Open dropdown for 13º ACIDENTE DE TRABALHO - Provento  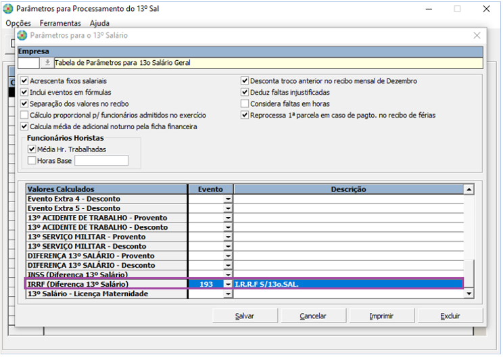(x=228, y=218)
